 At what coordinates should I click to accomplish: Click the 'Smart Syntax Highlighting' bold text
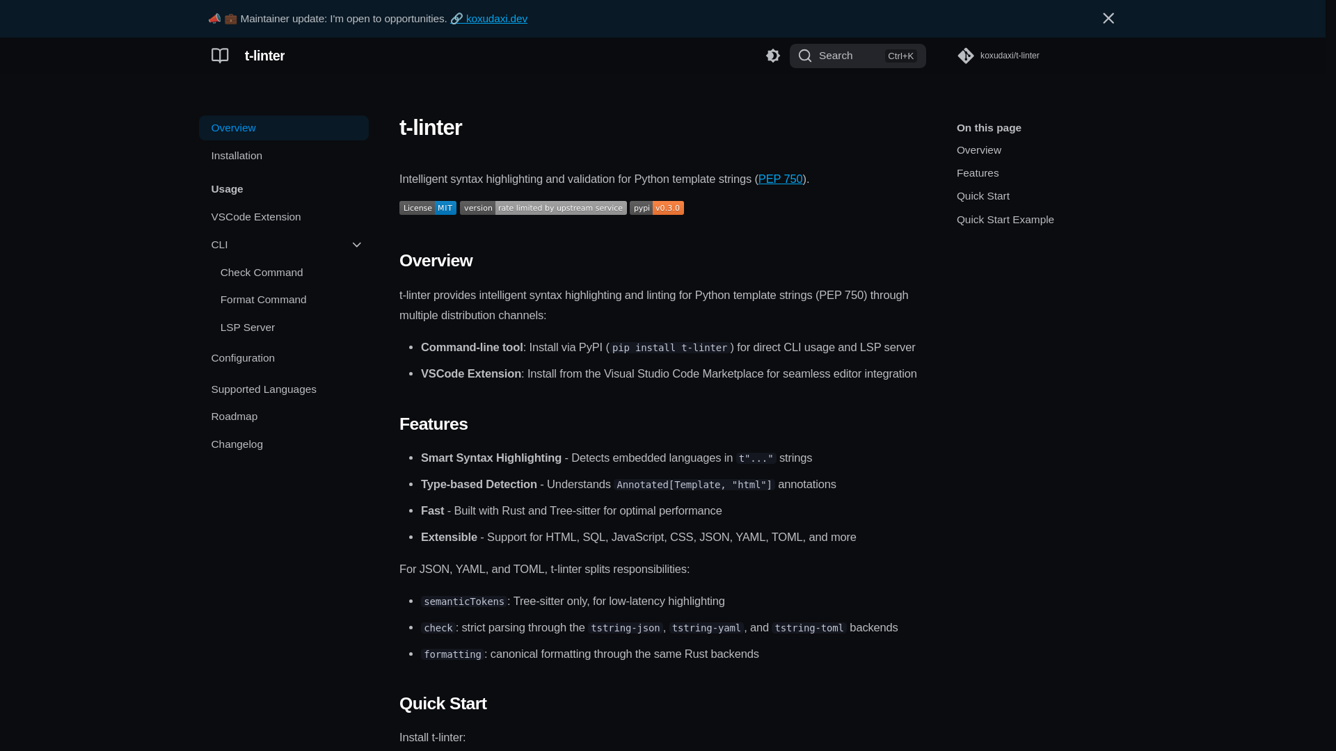491,458
